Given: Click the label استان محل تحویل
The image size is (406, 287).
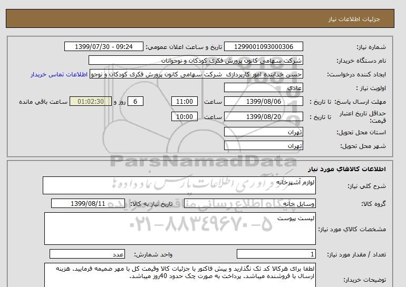Looking at the screenshot, I should (x=361, y=132).
